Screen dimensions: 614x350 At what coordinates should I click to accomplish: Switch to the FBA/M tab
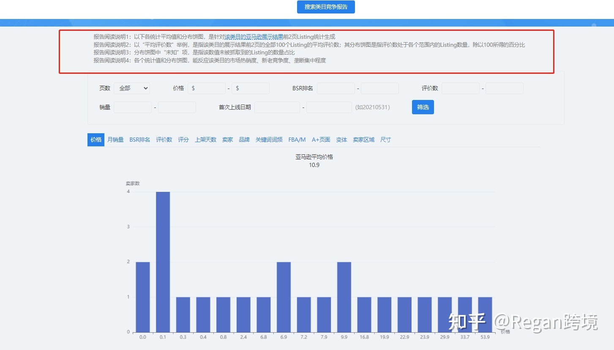pos(297,140)
